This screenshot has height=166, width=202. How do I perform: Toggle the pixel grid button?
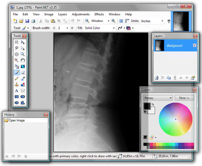121,21
